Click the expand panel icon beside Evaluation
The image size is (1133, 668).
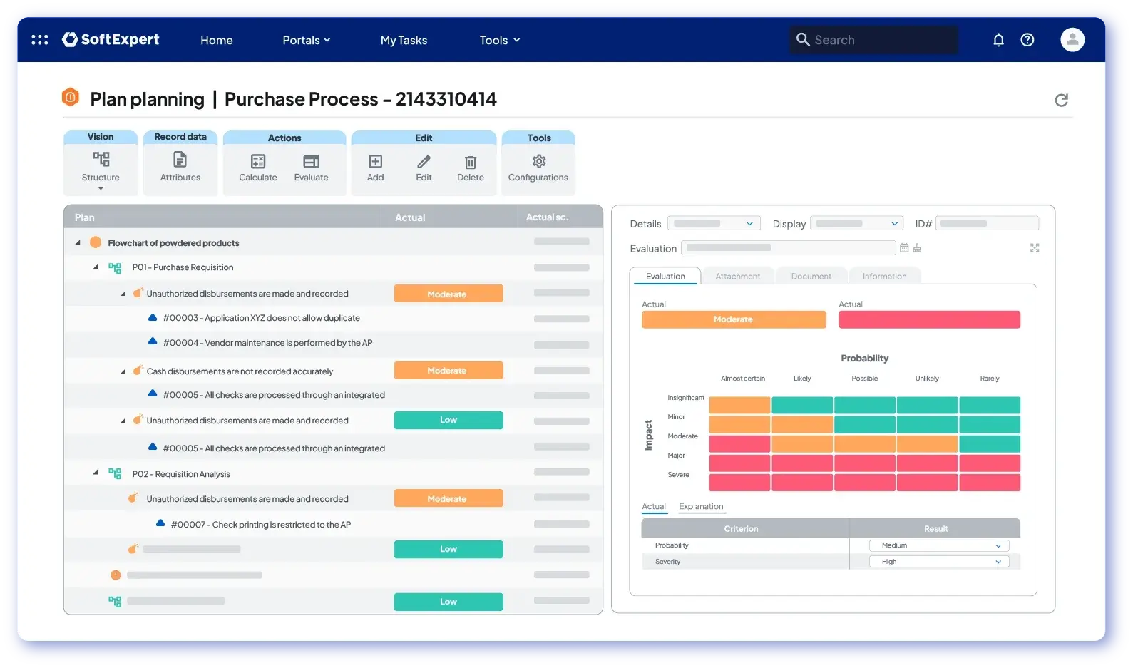[x=1035, y=248]
